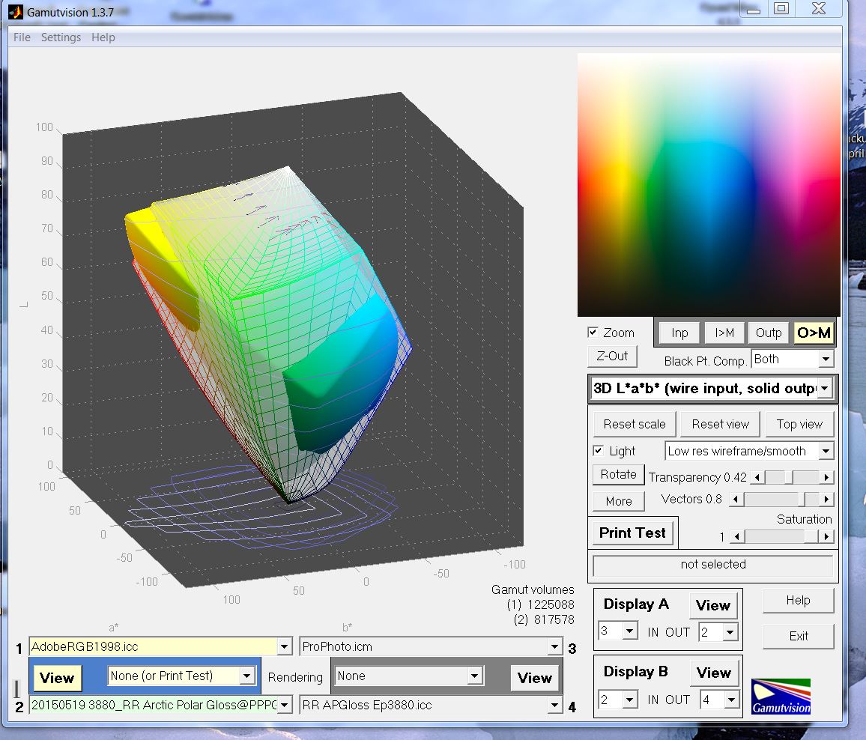Click the Print Test button

pyautogui.click(x=632, y=533)
